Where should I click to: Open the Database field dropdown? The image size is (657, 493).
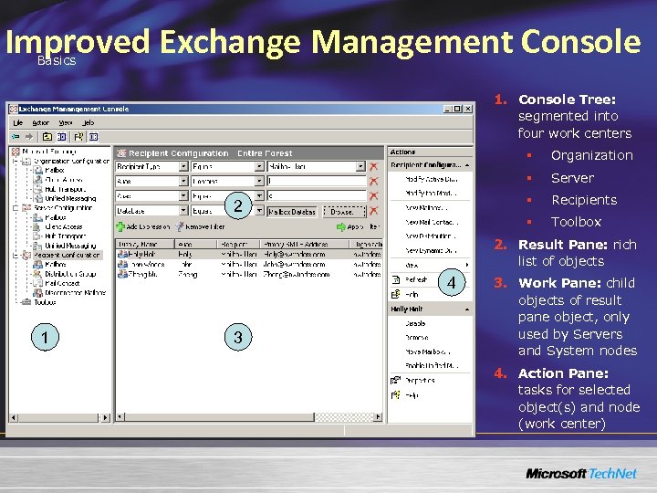183,211
